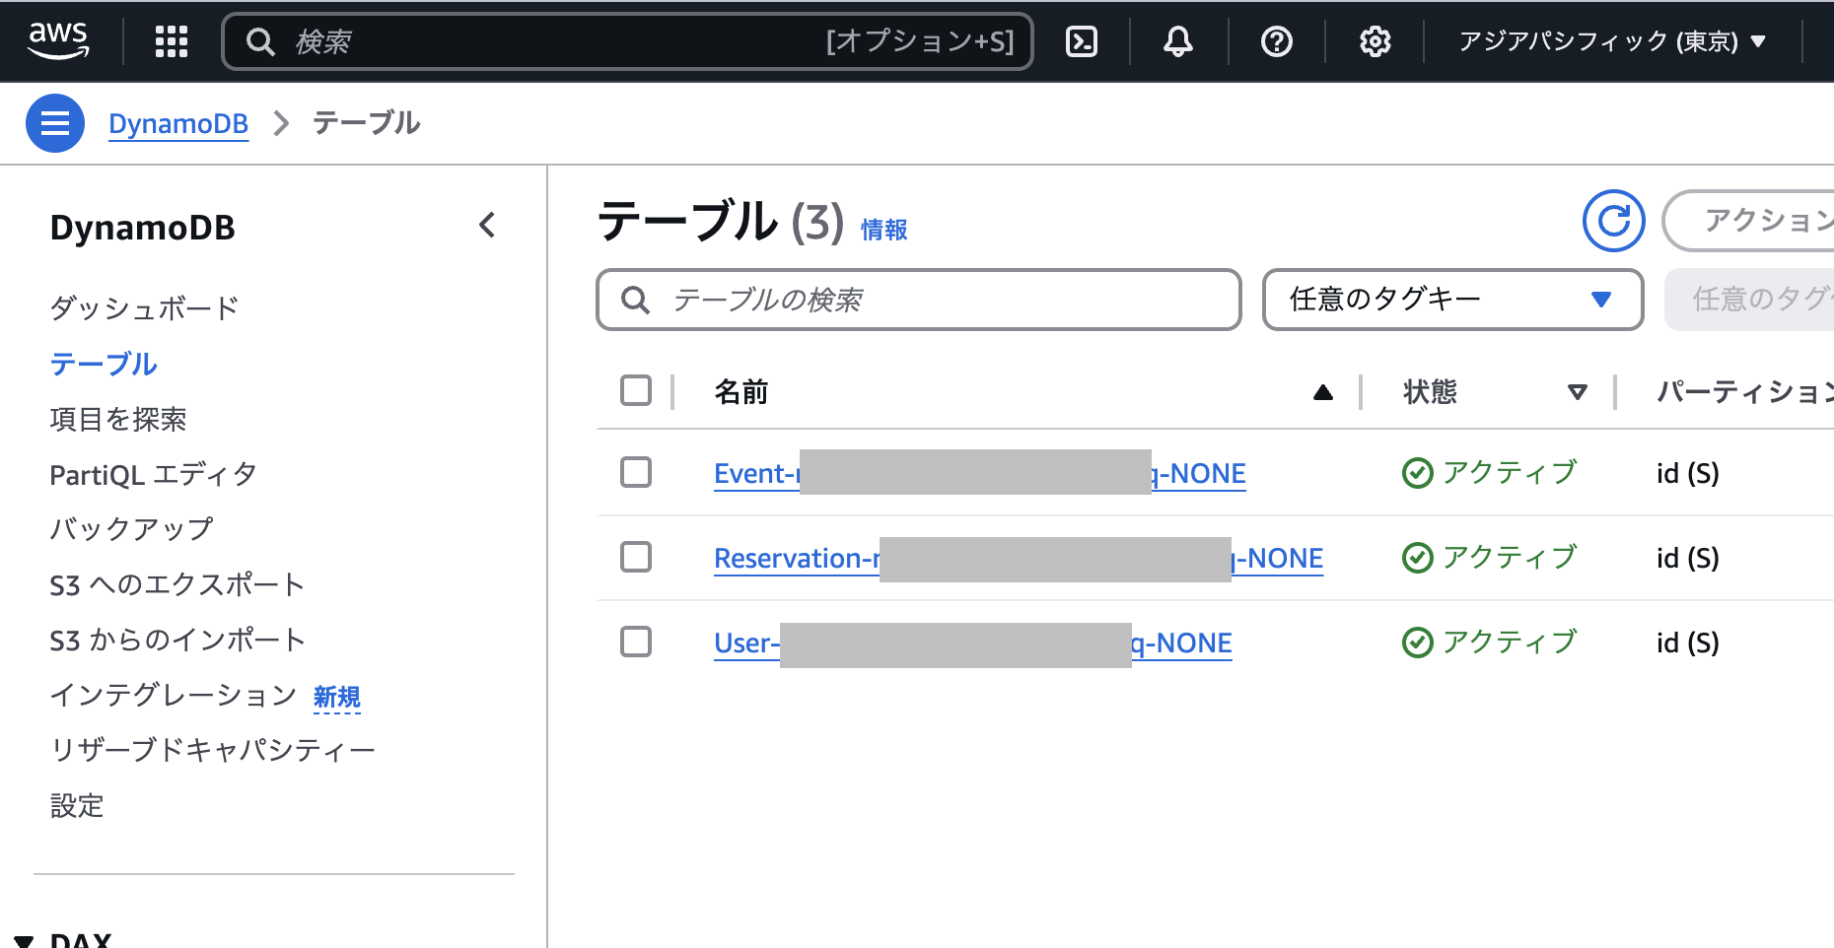Click the 新規 badge next to インテグレーション
Image resolution: width=1834 pixels, height=948 pixels.
pos(337,697)
